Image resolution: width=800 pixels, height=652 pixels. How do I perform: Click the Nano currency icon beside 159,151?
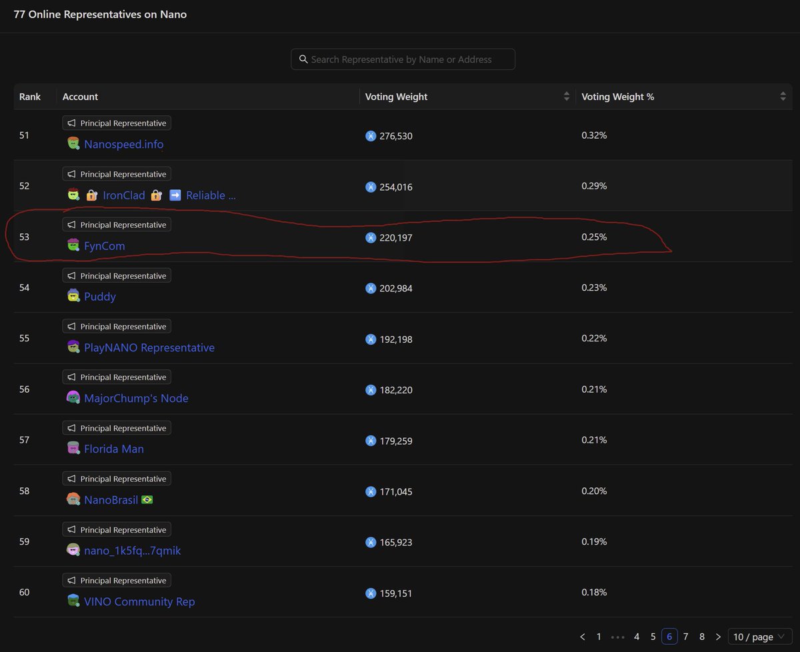371,593
